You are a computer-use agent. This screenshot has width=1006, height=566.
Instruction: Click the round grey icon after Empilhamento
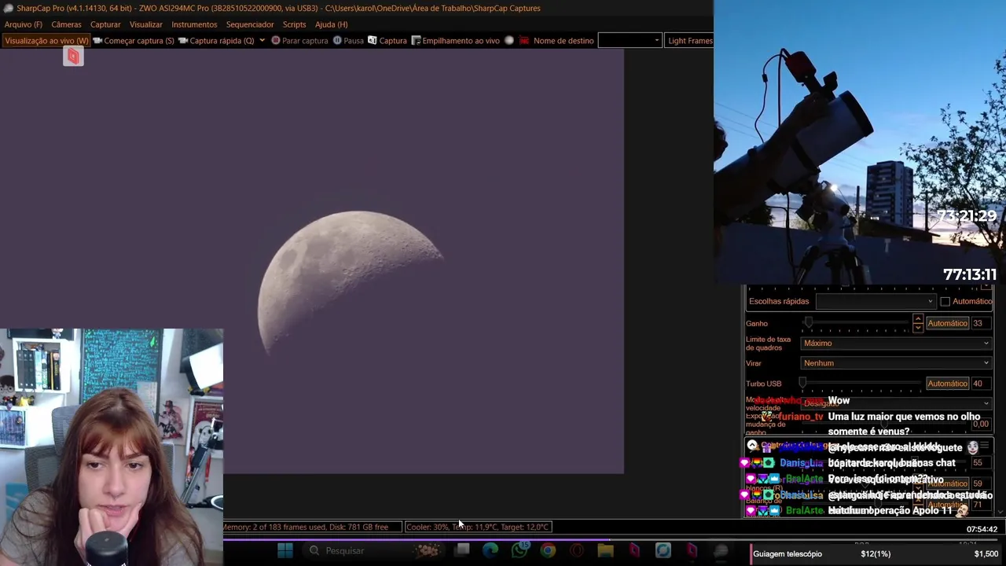[x=509, y=40]
